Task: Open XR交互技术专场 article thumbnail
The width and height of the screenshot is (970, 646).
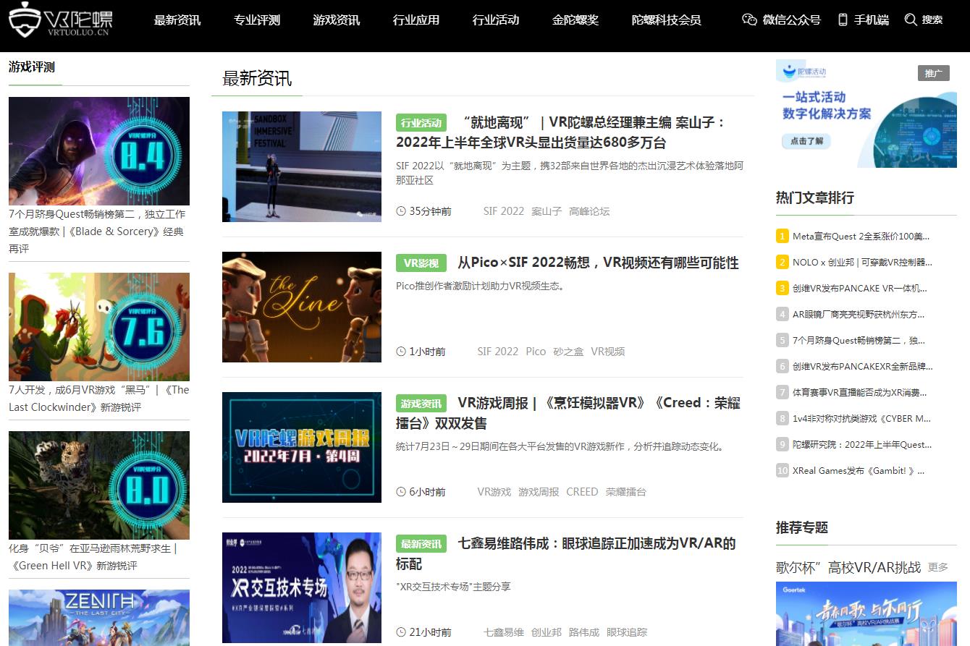Action: (302, 587)
